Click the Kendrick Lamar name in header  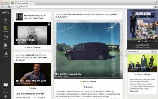coord(76,14)
